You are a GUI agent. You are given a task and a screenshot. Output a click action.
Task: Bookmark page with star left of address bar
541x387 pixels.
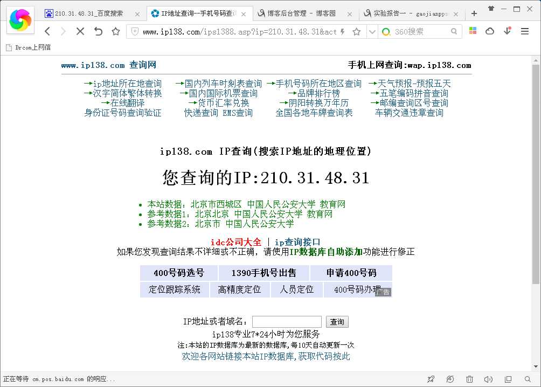coord(115,32)
